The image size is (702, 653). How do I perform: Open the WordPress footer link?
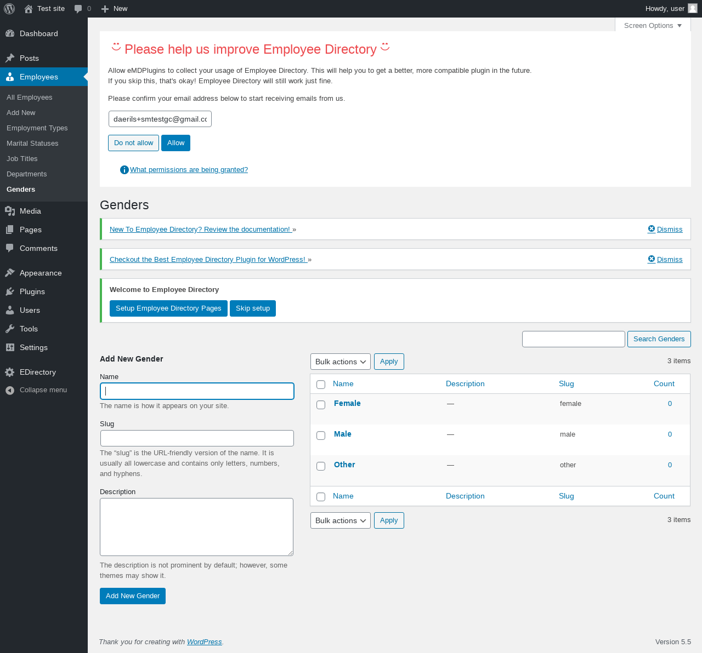[205, 642]
